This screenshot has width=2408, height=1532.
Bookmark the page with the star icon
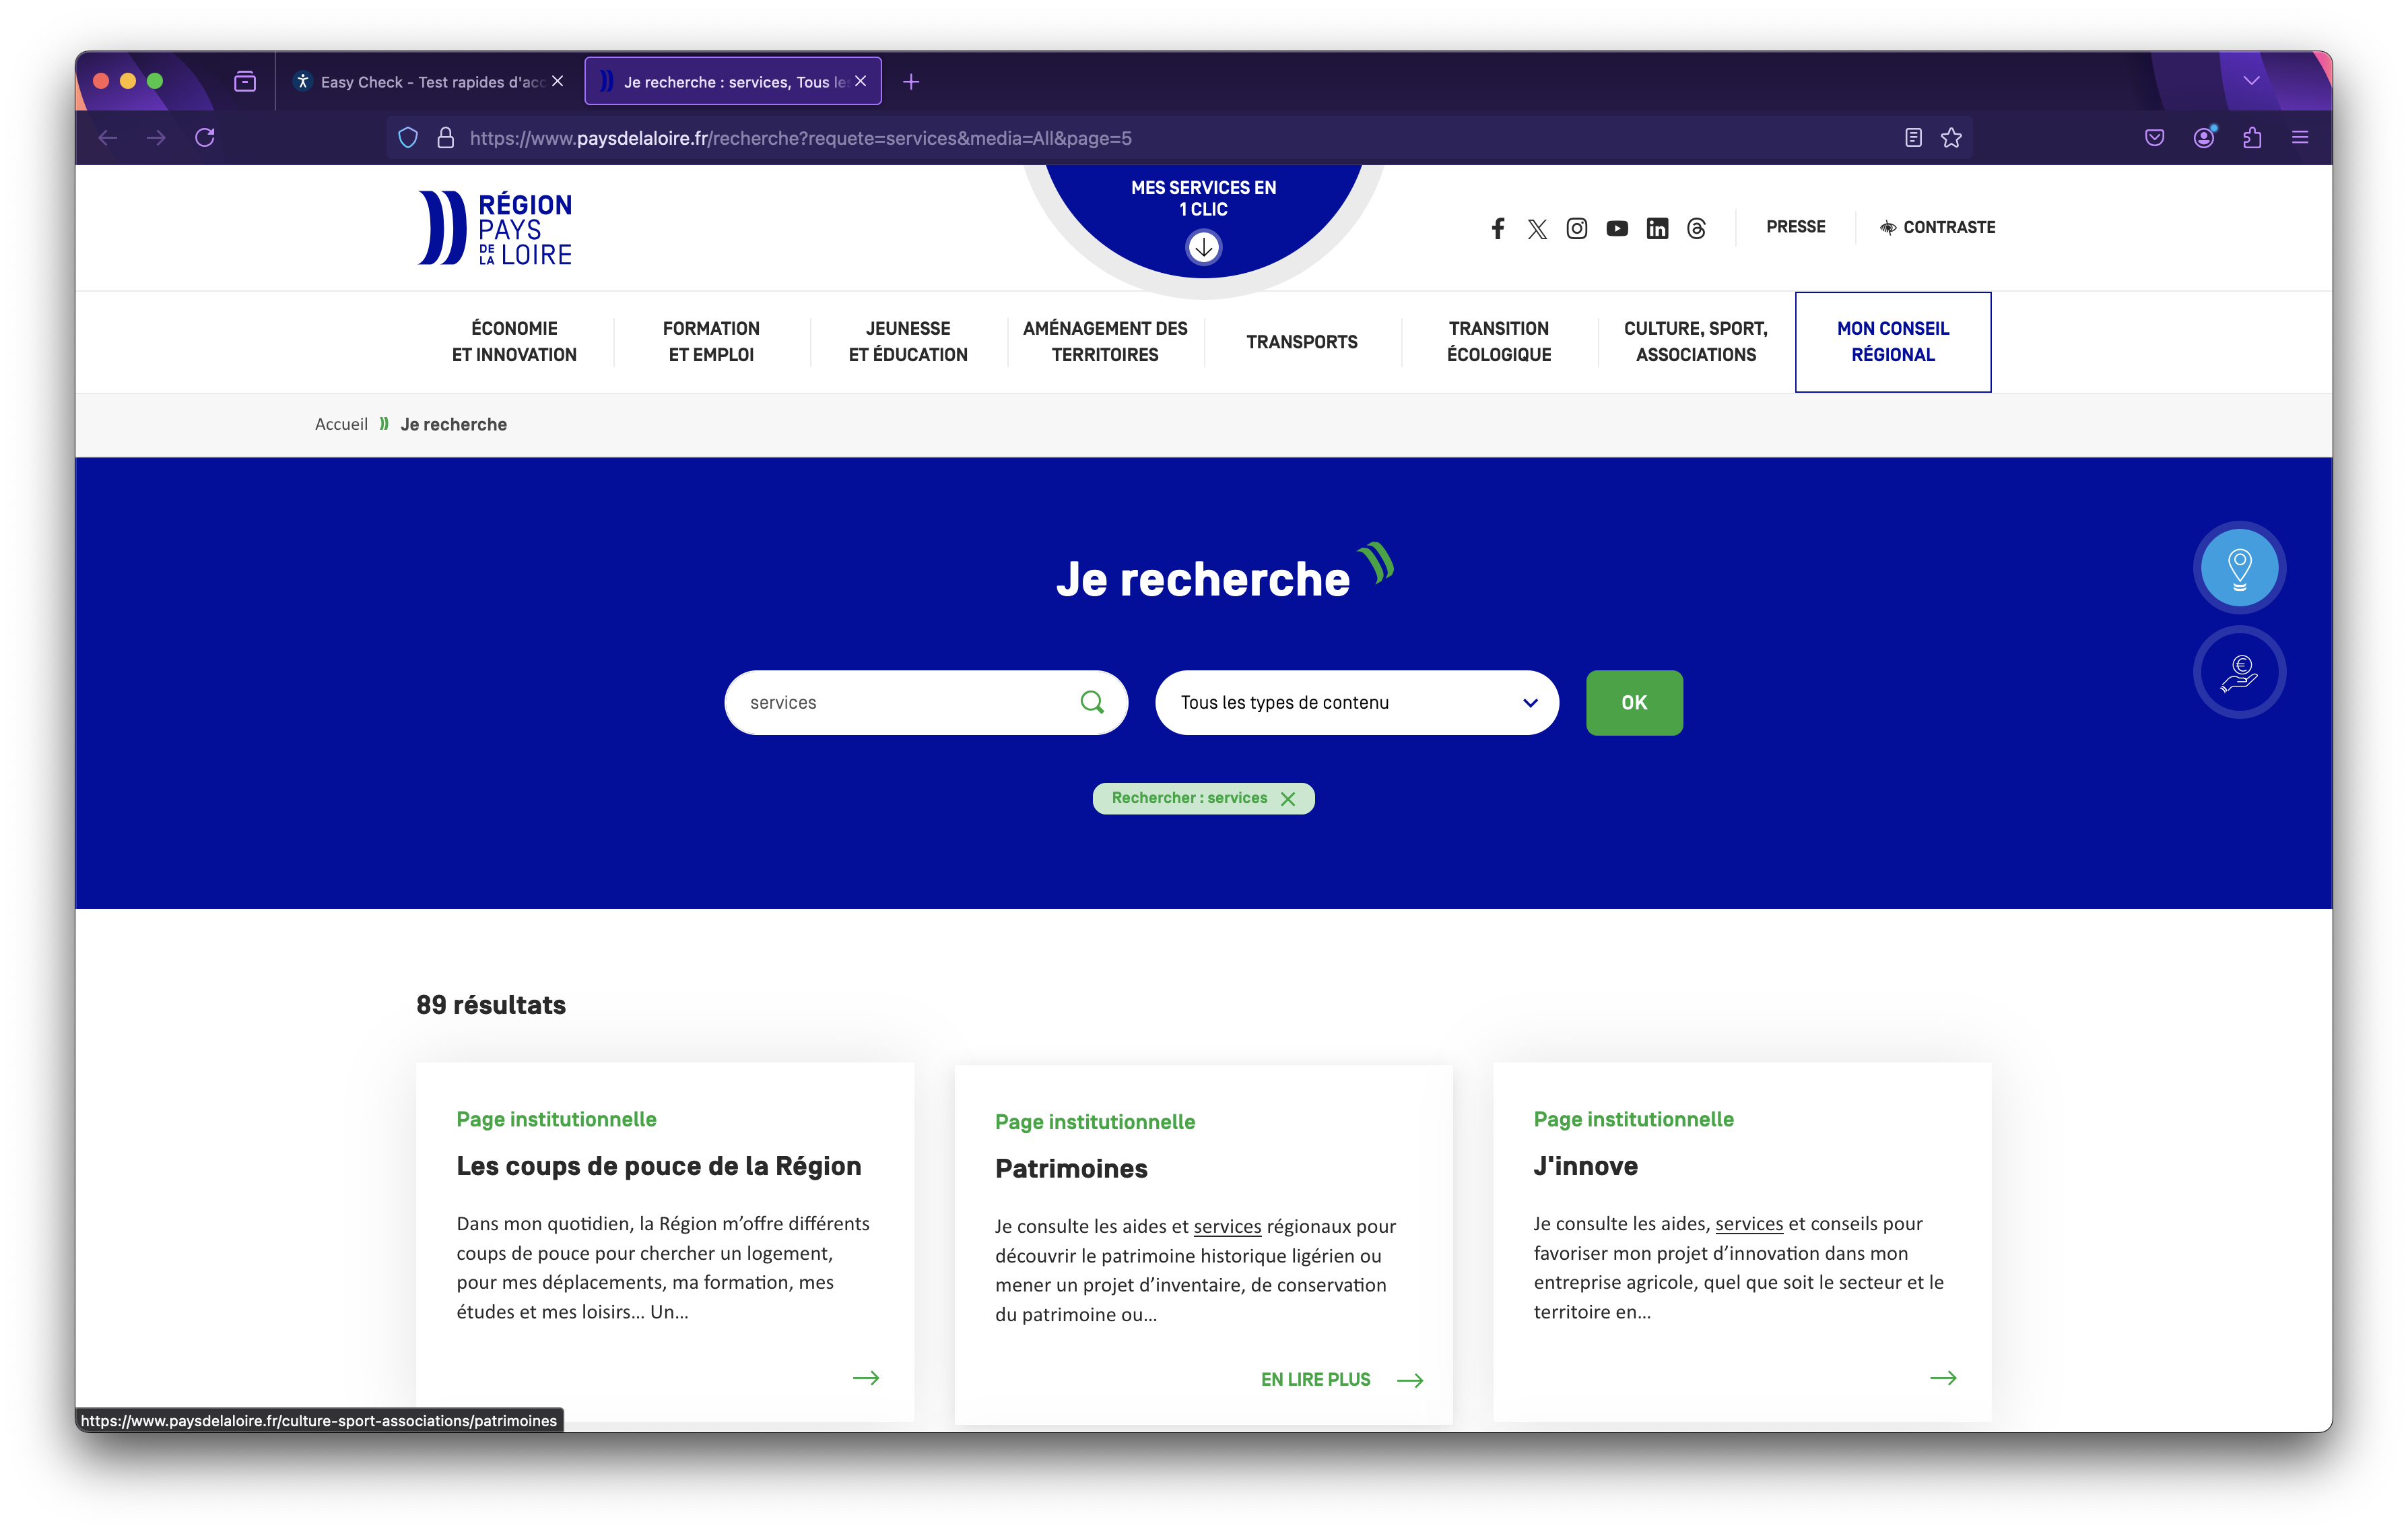pos(1951,137)
